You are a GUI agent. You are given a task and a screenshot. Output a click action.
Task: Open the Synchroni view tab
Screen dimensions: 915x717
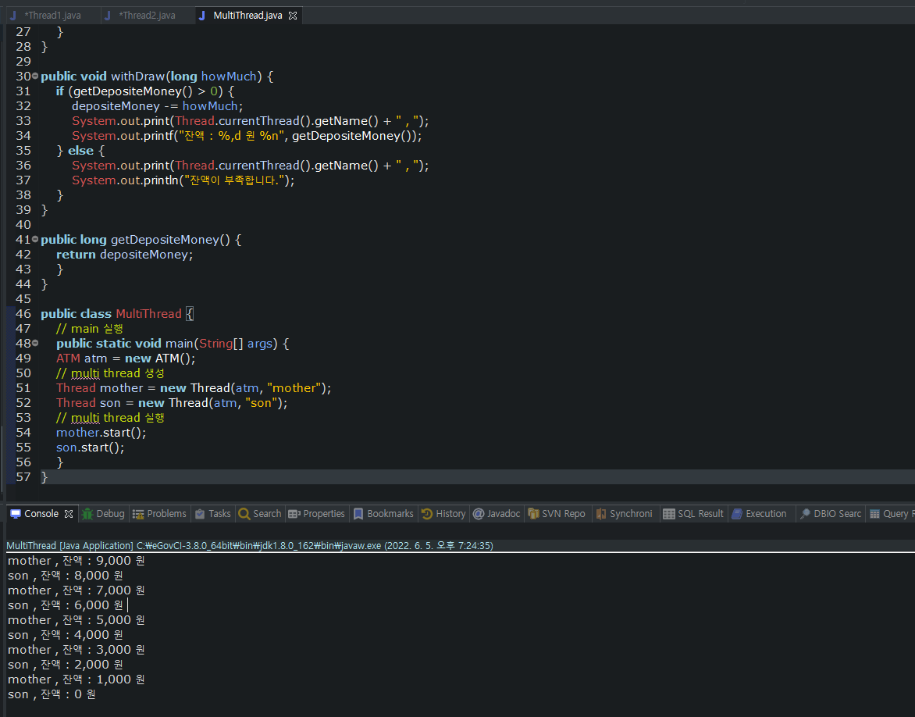coord(625,514)
